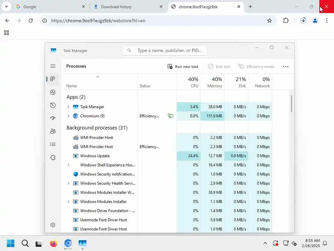Screen dimensions: 334x251
Task: Click the three-dot more options in Task Manager
Action: (x=286, y=67)
